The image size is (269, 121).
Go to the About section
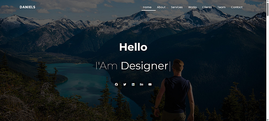(x=161, y=7)
